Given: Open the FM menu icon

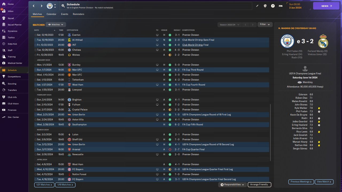Looking at the screenshot, I should tap(281, 6).
